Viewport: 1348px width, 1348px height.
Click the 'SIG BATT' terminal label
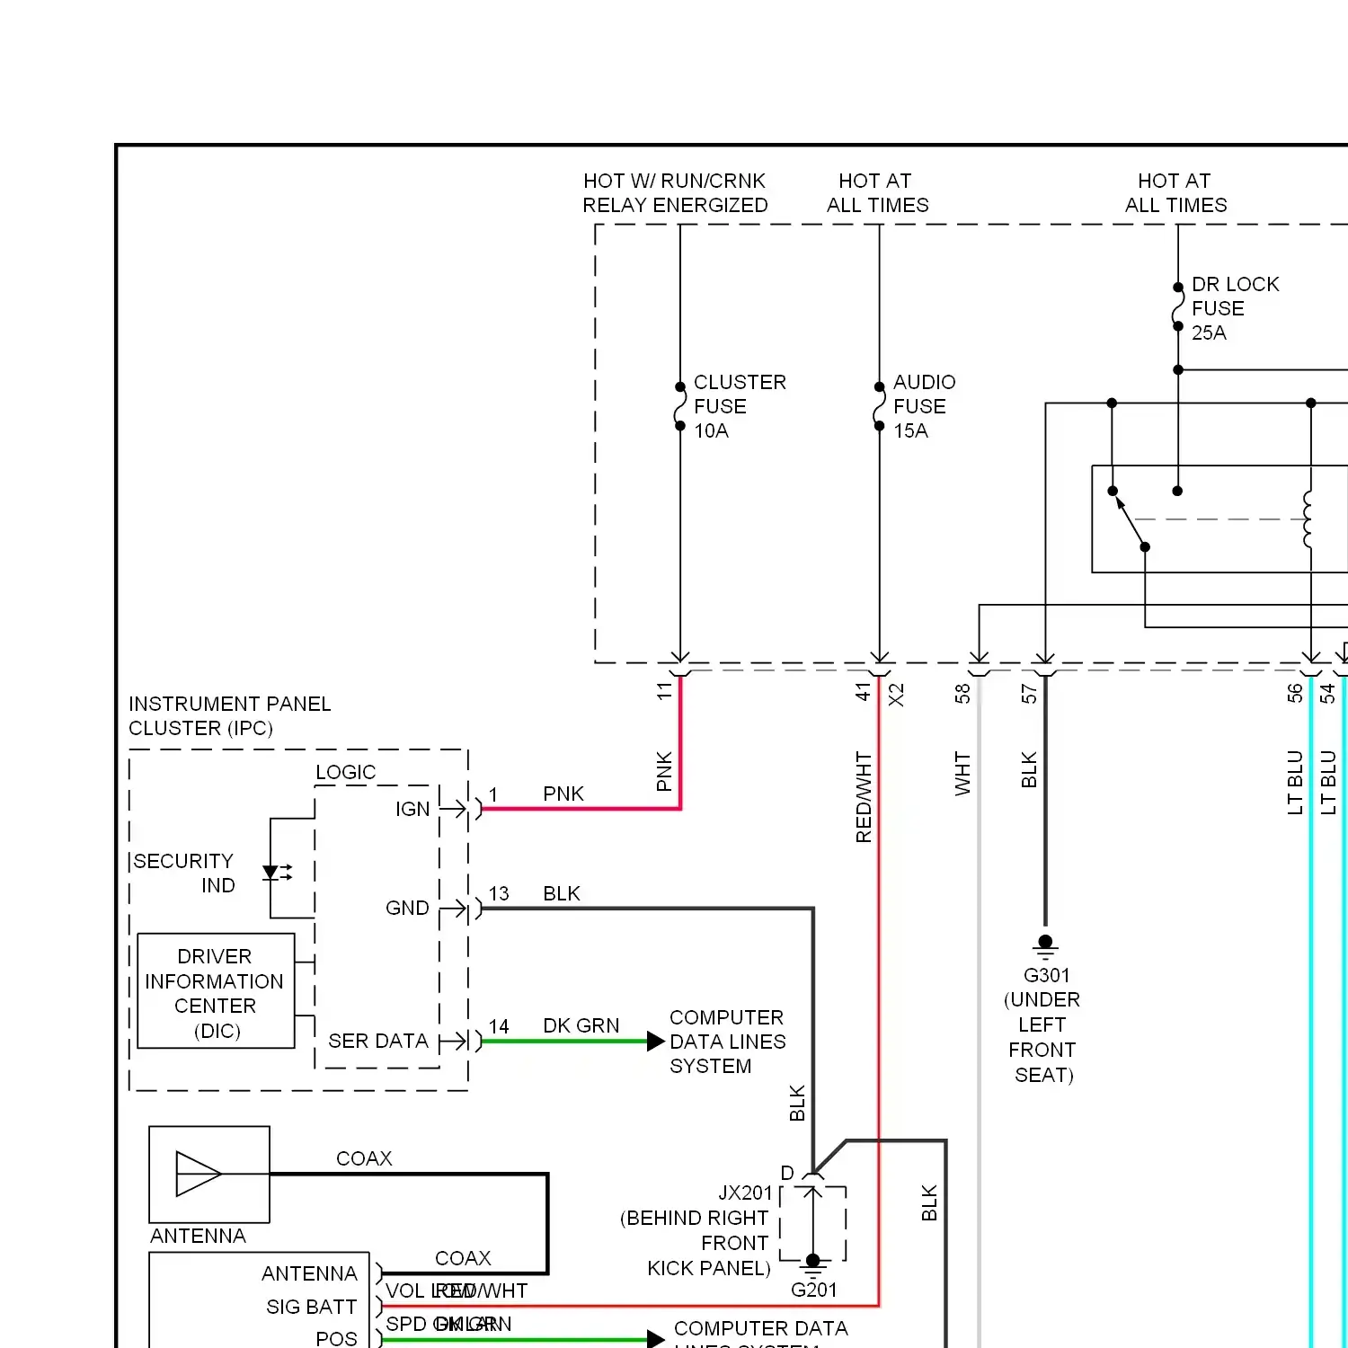[x=311, y=1307]
